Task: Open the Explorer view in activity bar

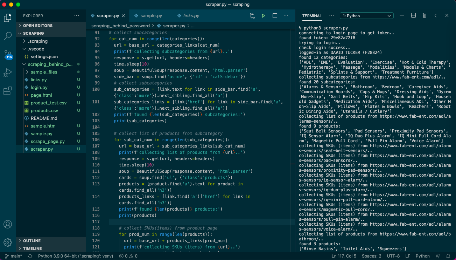Action: click(8, 17)
